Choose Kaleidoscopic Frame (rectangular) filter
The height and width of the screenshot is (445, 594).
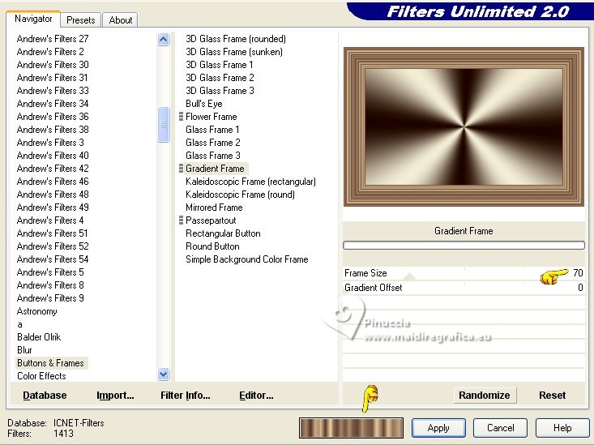click(x=250, y=182)
